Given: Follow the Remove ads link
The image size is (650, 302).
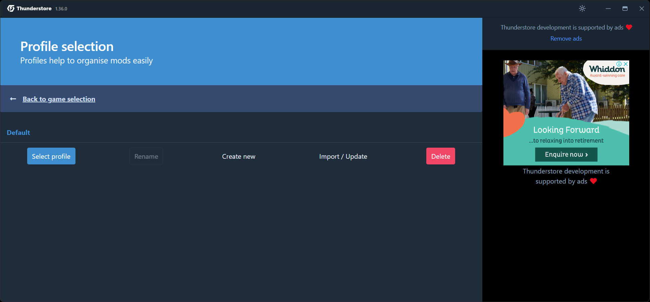Looking at the screenshot, I should click(566, 39).
